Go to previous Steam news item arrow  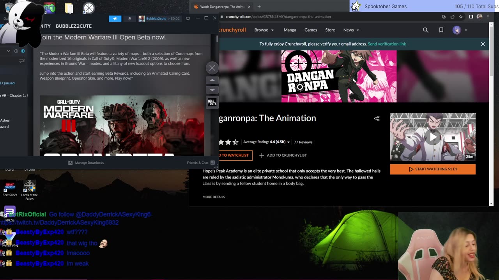coord(212,80)
